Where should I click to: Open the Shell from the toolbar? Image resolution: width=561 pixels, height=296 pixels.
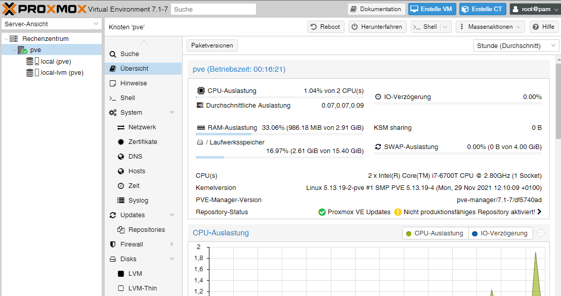coord(425,27)
